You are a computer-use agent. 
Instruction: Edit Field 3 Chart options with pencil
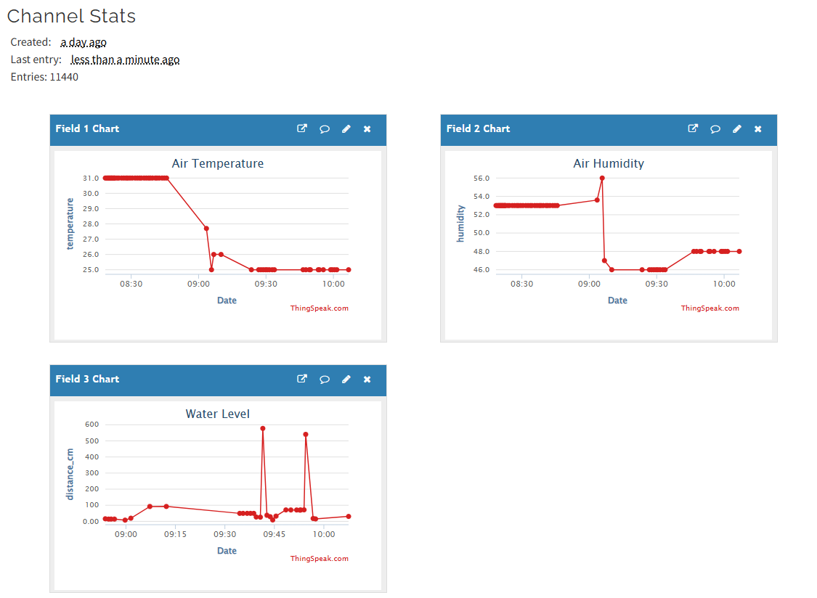click(x=346, y=380)
